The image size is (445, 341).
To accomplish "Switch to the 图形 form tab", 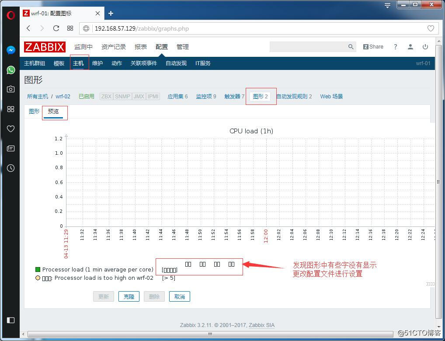I will pos(34,111).
